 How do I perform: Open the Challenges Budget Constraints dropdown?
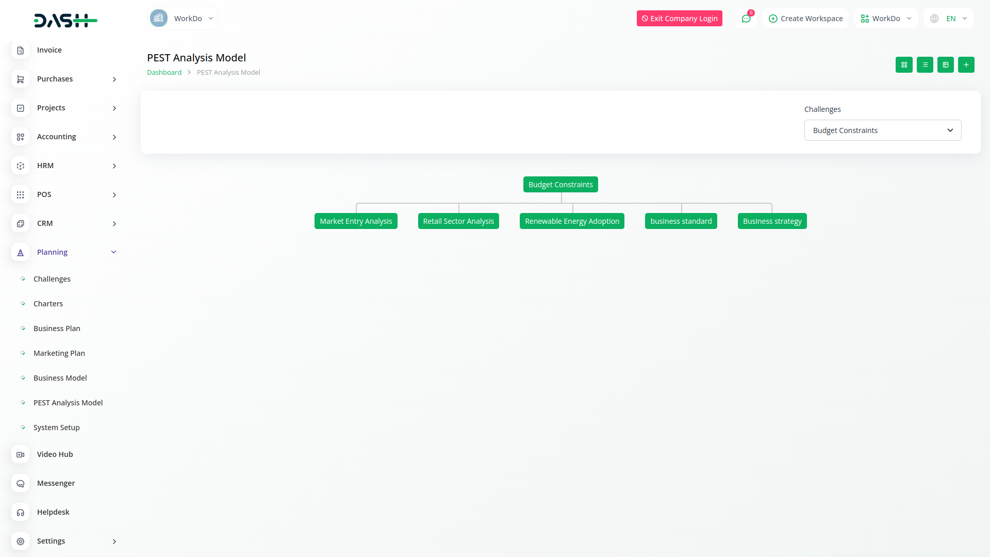click(882, 130)
